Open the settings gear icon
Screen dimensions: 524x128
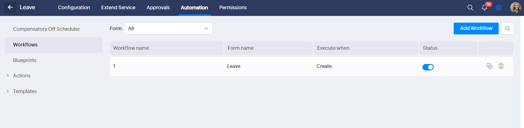(498, 8)
